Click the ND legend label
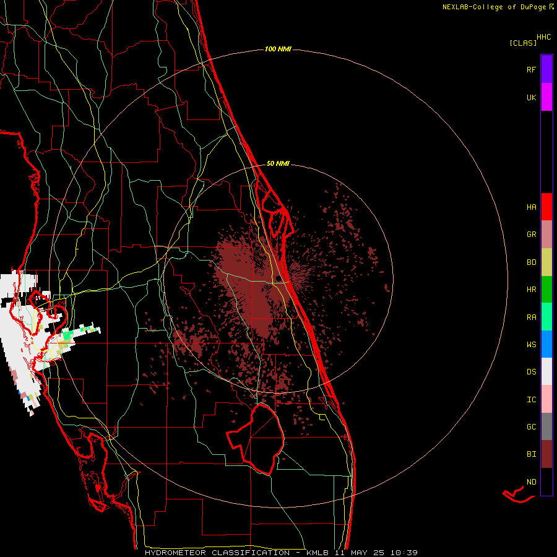557x557 pixels. point(531,482)
